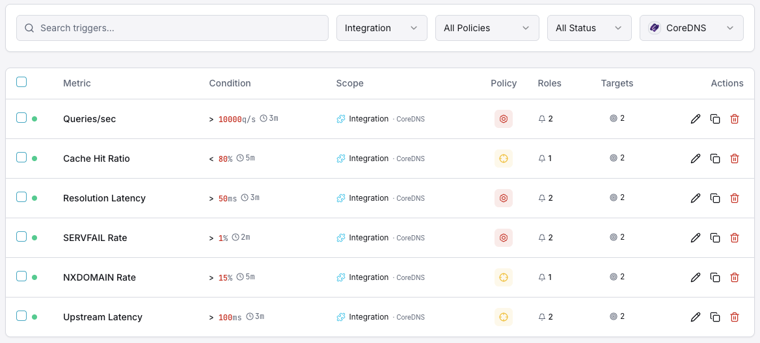760x343 pixels.
Task: Delete the Upstream Latency trigger
Action: click(x=735, y=318)
